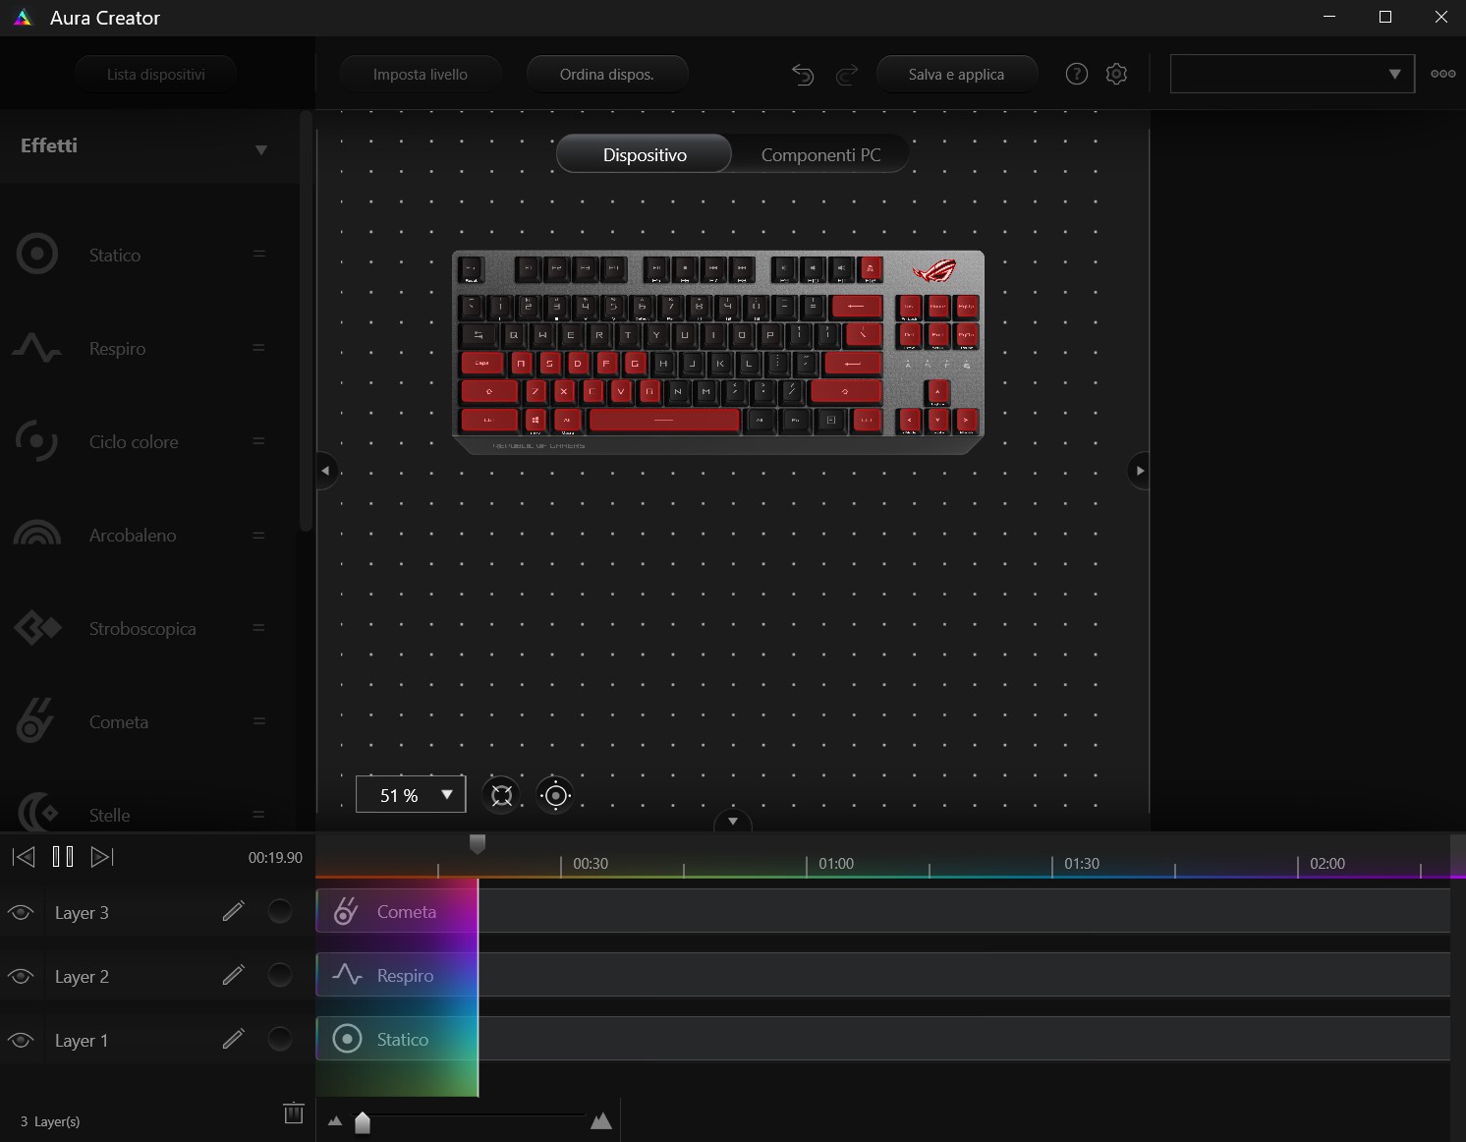
Task: Select the Statico clip on Layer 1
Action: (397, 1039)
